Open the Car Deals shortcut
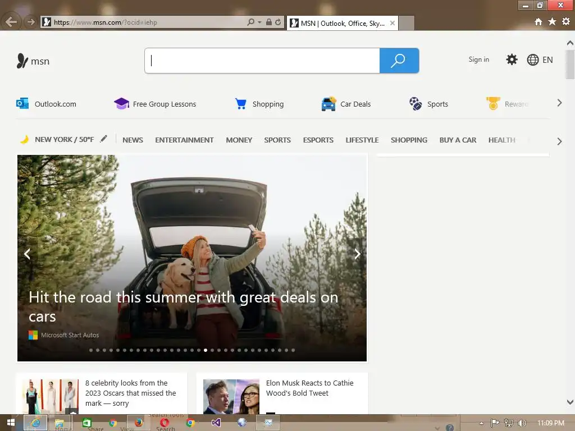This screenshot has width=575, height=431. pos(346,104)
